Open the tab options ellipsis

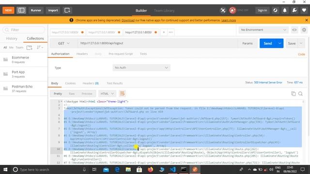point(171,32)
